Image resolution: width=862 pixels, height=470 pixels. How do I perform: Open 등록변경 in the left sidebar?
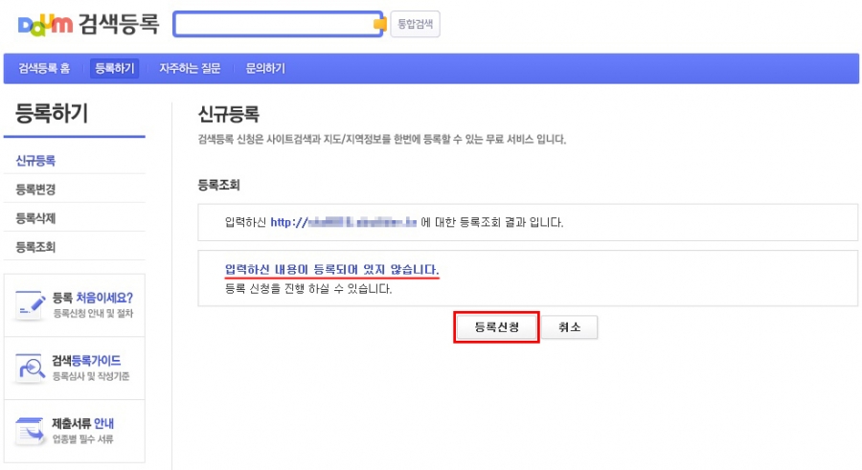pyautogui.click(x=36, y=190)
